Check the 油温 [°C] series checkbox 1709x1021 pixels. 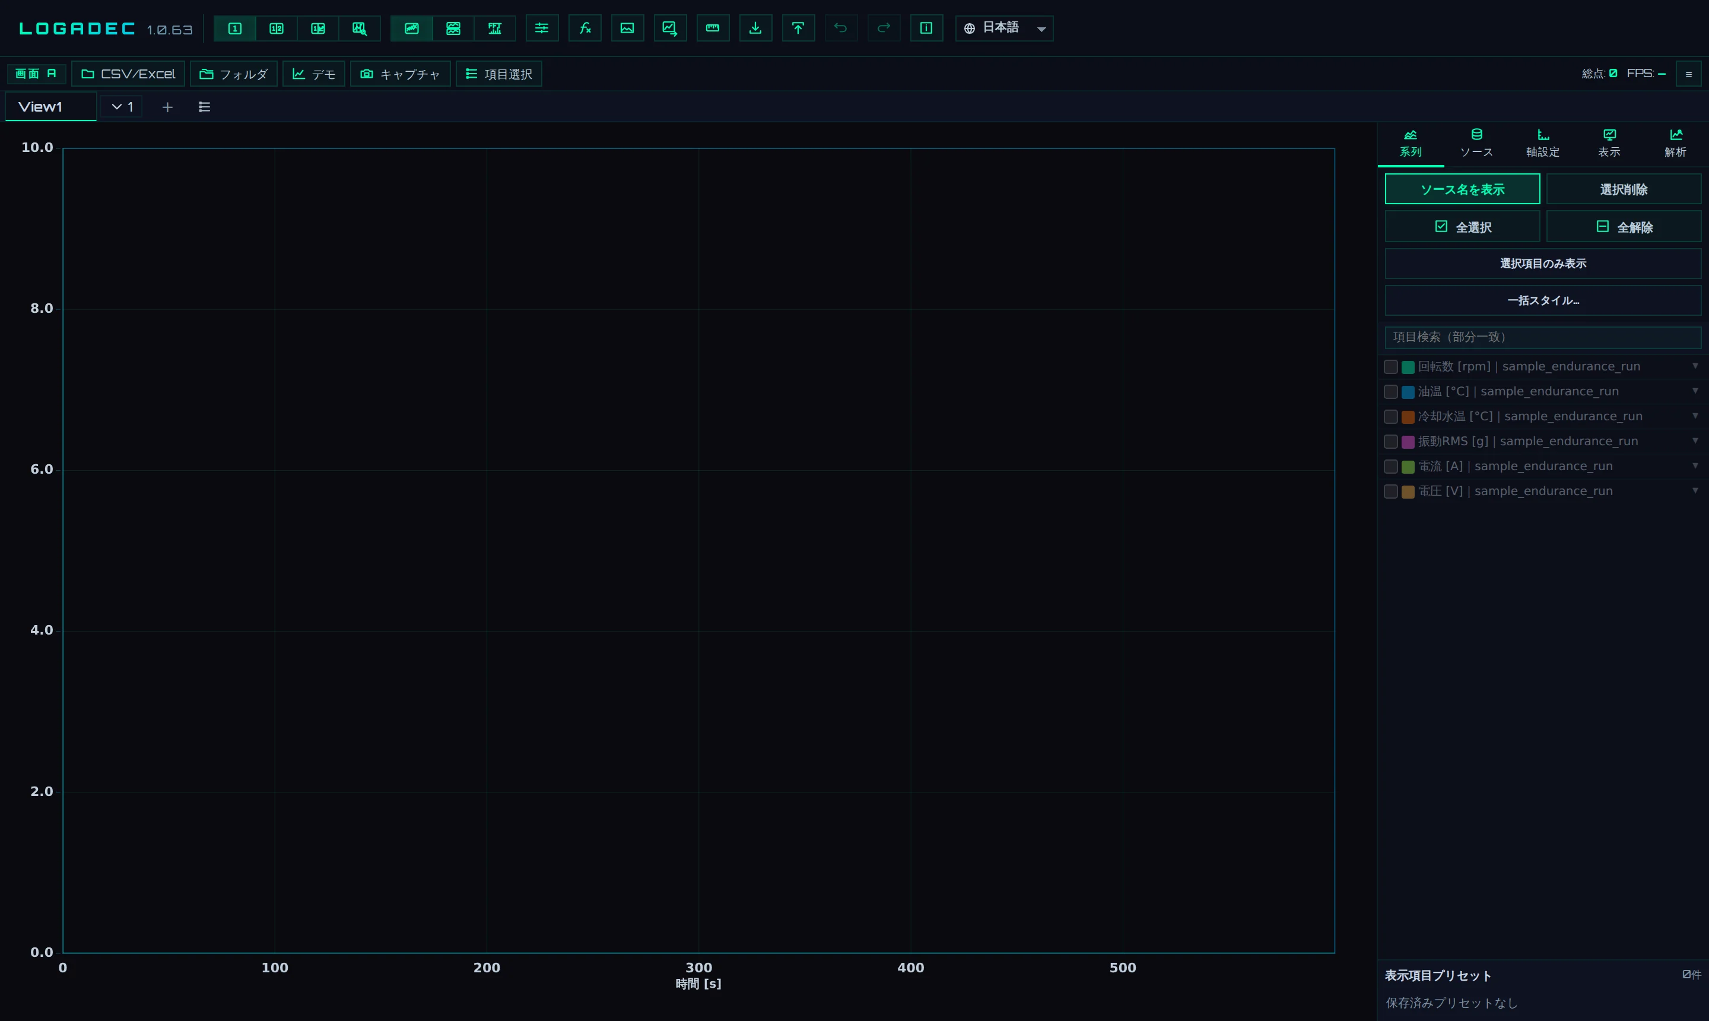pos(1390,391)
